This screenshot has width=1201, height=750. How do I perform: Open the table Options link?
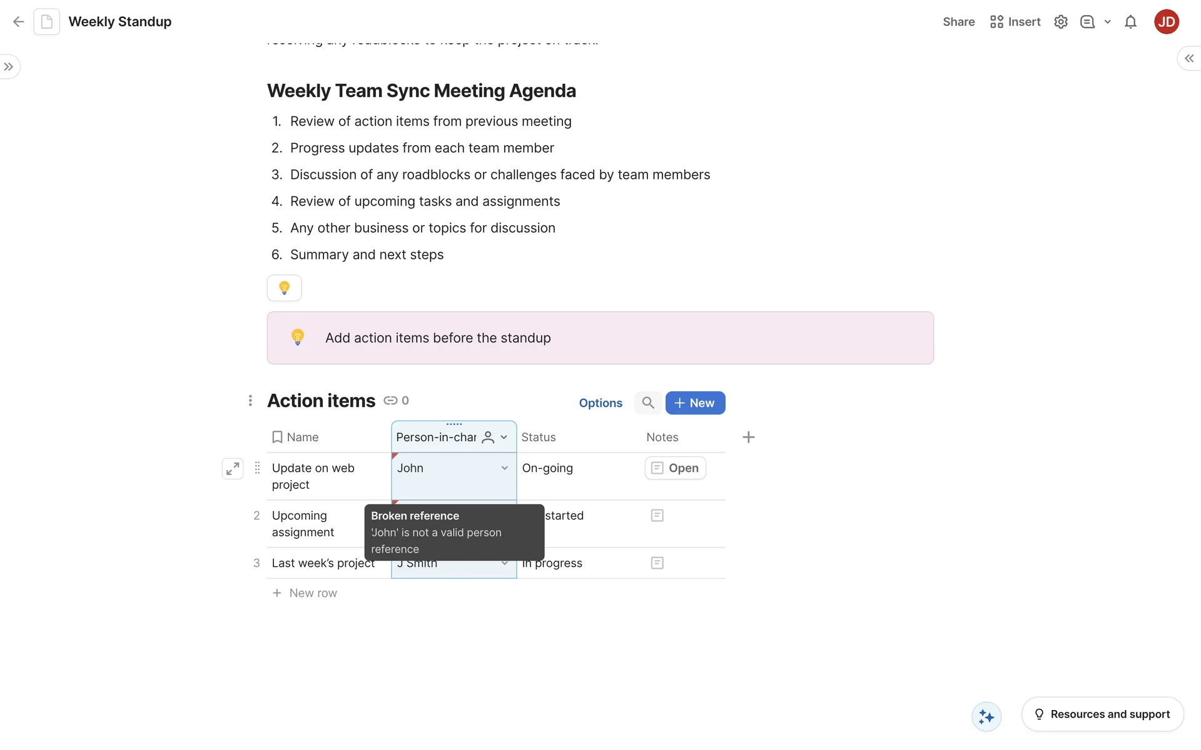click(600, 403)
